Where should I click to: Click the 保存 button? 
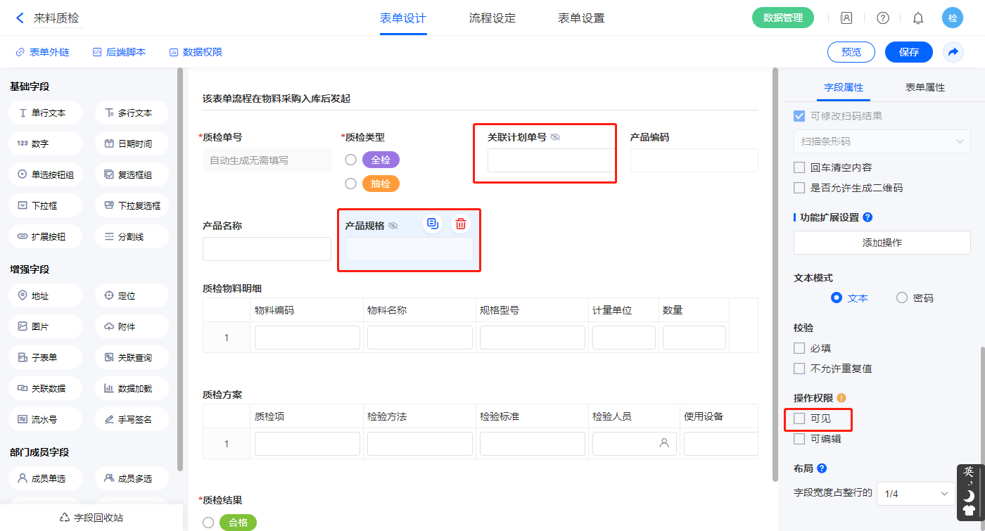click(x=908, y=52)
